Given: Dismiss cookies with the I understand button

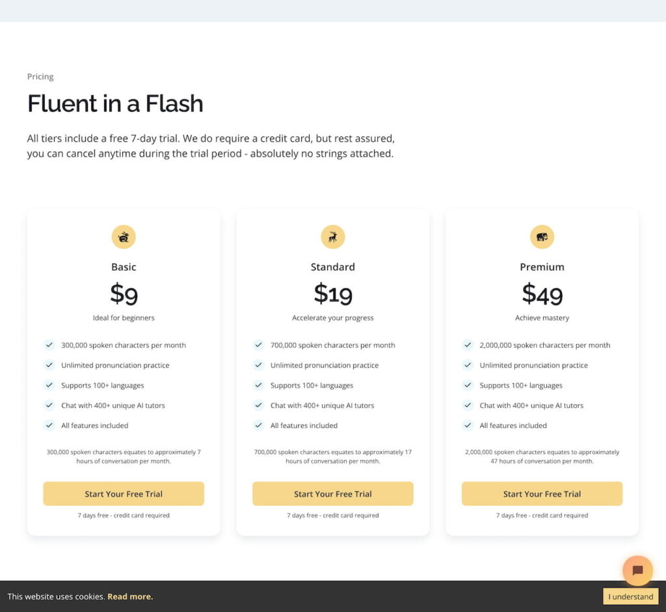Looking at the screenshot, I should pyautogui.click(x=630, y=596).
